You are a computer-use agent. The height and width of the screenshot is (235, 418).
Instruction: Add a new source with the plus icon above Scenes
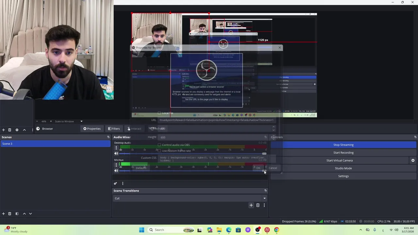(x=3, y=130)
